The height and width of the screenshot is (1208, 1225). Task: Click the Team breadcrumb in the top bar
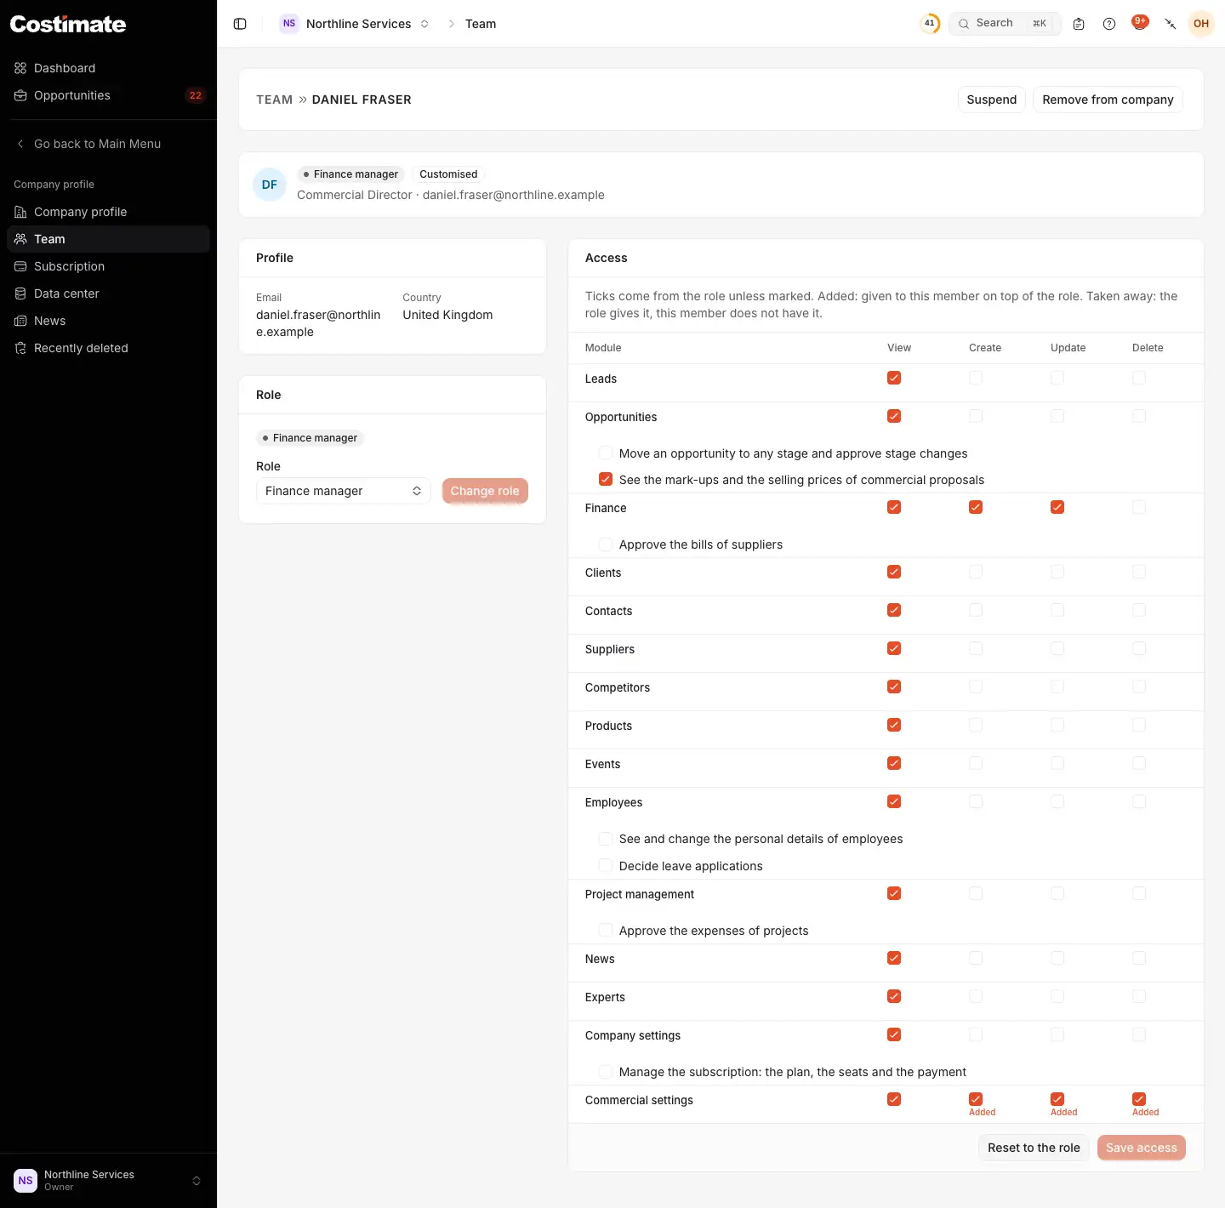point(481,24)
